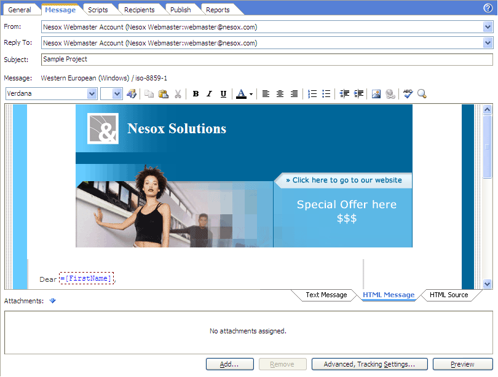Open Advanced, Tracking Settings...
This screenshot has width=498, height=377.
(x=370, y=364)
